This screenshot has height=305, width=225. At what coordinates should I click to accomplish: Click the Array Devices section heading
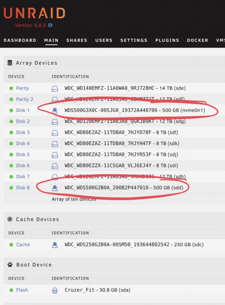[x=37, y=63]
